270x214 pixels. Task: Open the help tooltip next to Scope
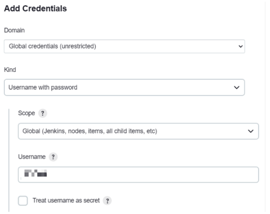pos(43,113)
